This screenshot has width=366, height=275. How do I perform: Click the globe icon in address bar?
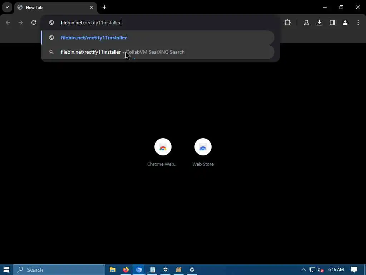click(51, 23)
